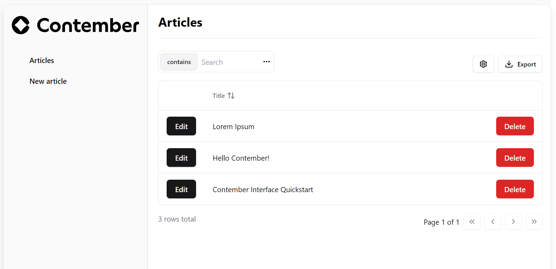Export the articles list
The width and height of the screenshot is (556, 269).
tap(520, 64)
